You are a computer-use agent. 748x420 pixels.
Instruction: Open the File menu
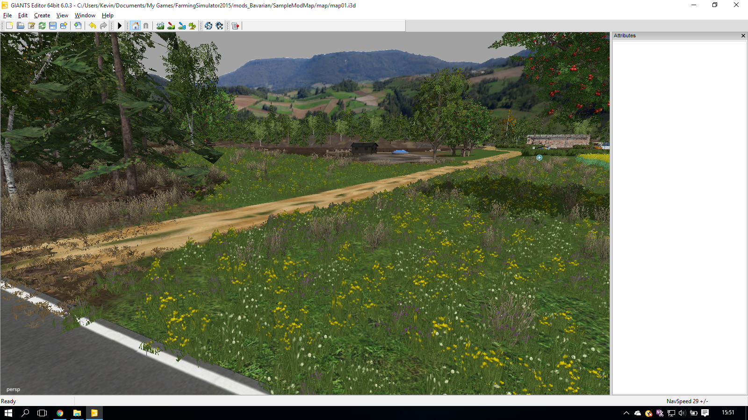(x=7, y=15)
